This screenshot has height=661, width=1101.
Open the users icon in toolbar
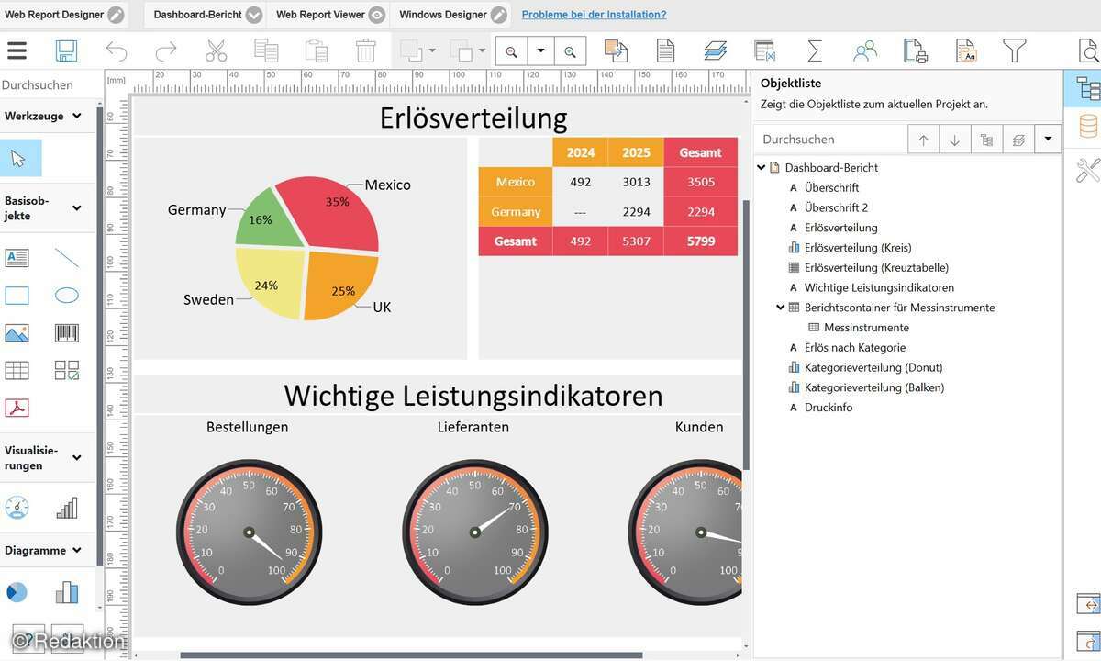pyautogui.click(x=864, y=50)
